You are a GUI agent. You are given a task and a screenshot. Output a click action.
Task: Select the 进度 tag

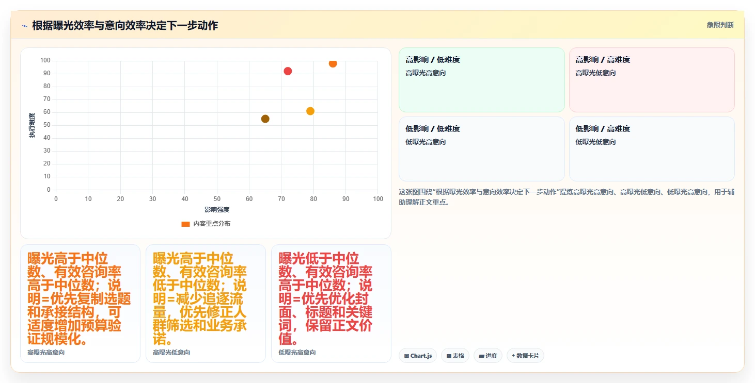(x=487, y=356)
